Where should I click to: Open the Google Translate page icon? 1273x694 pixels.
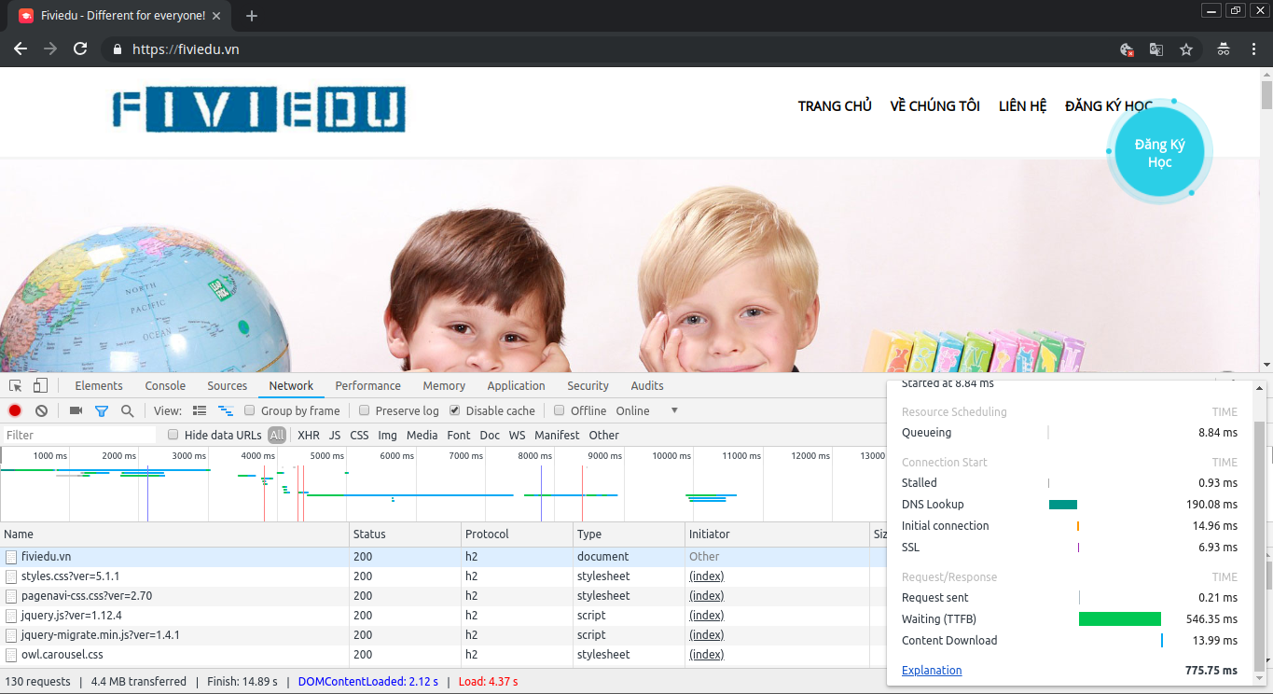click(1156, 49)
